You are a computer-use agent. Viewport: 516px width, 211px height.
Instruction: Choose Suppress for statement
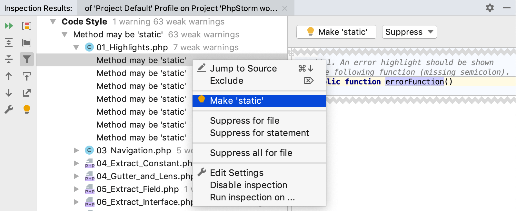[x=259, y=133]
